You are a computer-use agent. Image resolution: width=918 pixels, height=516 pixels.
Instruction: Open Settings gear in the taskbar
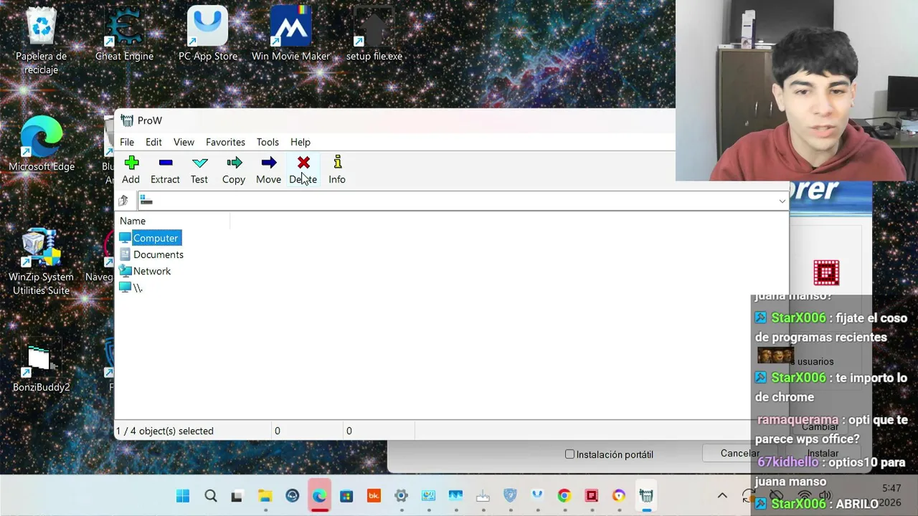(x=401, y=496)
